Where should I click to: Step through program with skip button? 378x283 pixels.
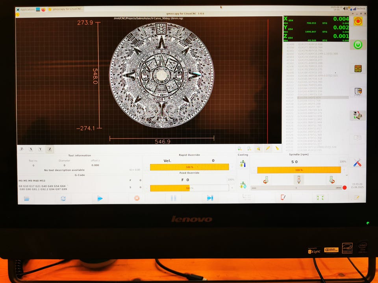(x=210, y=198)
